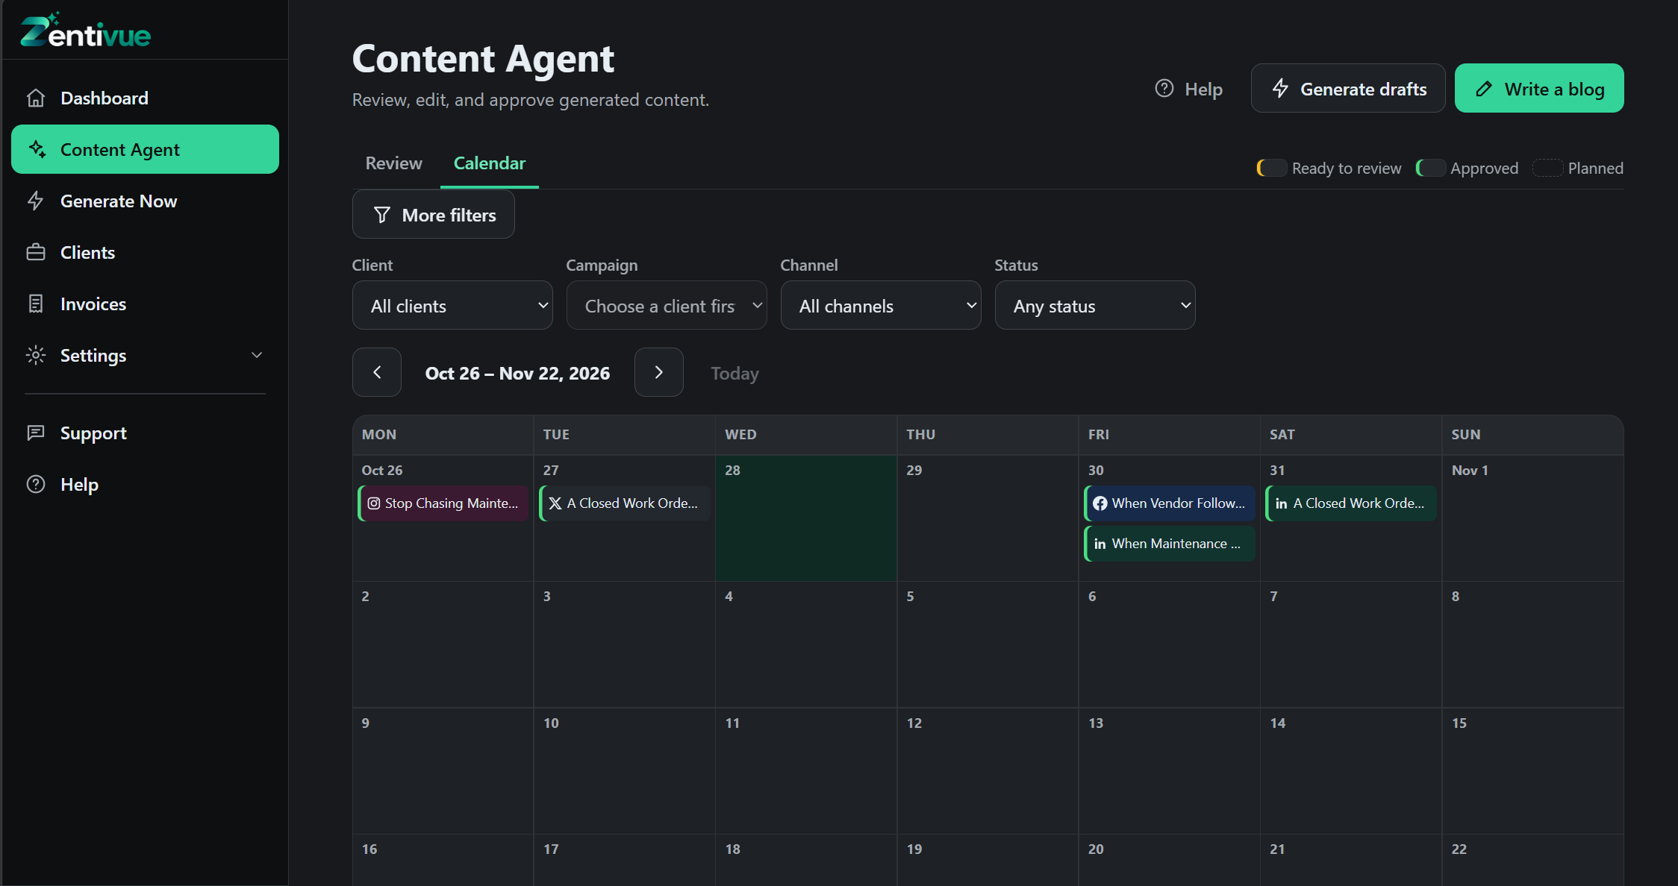Click the Facebook icon on Oct 30 post
The height and width of the screenshot is (886, 1678).
pyautogui.click(x=1100, y=503)
